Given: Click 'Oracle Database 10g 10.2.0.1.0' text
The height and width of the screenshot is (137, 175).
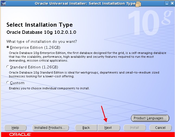Looking at the screenshot, I should [41, 32].
